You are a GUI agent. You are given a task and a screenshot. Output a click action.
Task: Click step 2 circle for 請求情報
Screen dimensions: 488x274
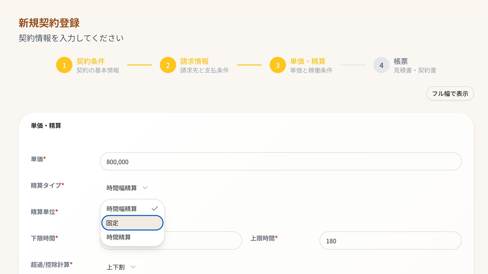point(168,65)
